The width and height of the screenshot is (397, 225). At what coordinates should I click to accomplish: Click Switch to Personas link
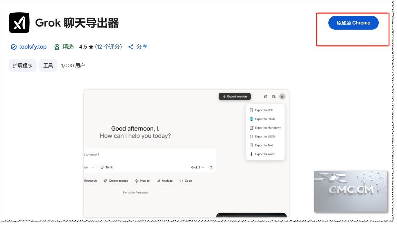[x=135, y=193]
